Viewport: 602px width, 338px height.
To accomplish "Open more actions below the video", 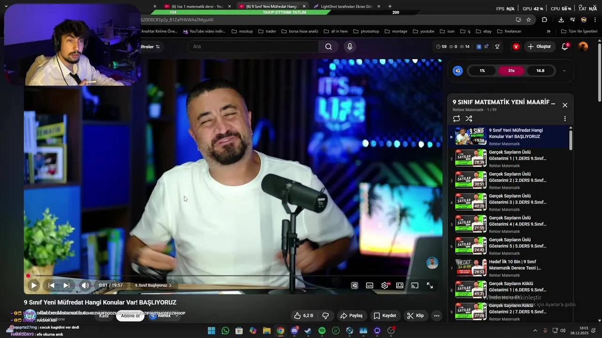I will click(436, 315).
